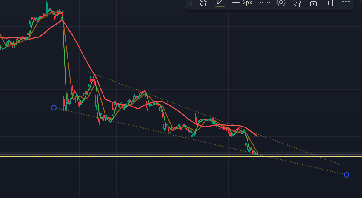Open the drawing templates menu icon
Screen dimensions: 362x198
pyautogui.click(x=204, y=3)
